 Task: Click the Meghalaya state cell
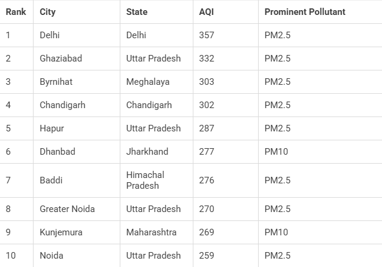pos(148,82)
